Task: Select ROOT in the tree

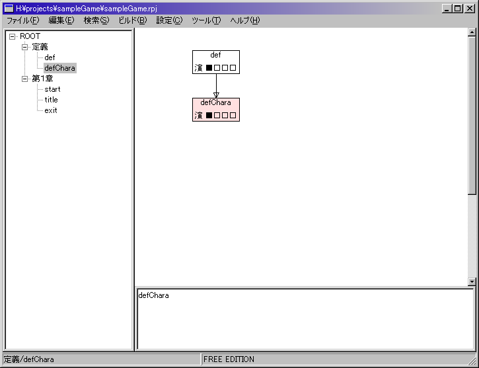Action: (30, 36)
